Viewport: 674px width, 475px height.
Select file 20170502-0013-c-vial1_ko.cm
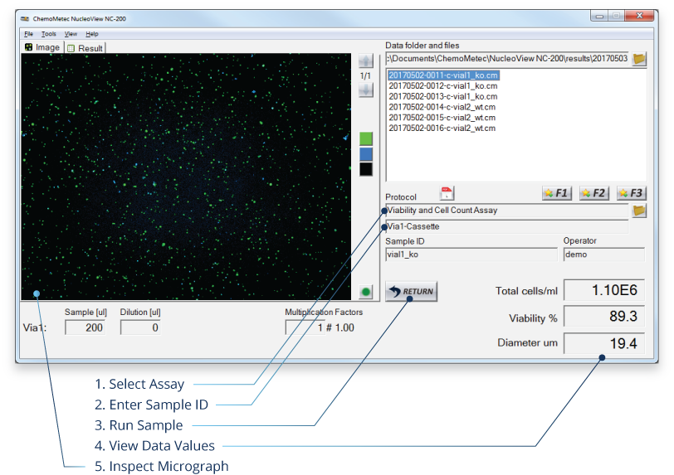click(443, 97)
